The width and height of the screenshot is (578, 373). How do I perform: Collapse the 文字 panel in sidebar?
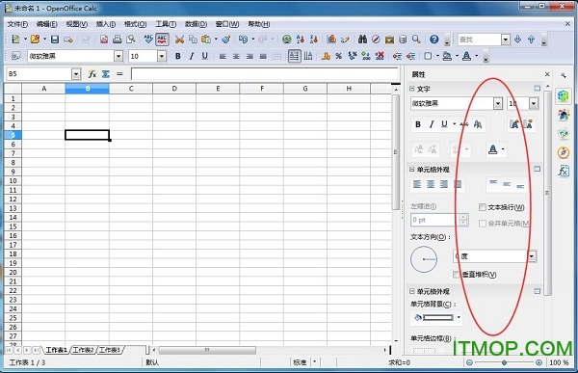tap(412, 89)
